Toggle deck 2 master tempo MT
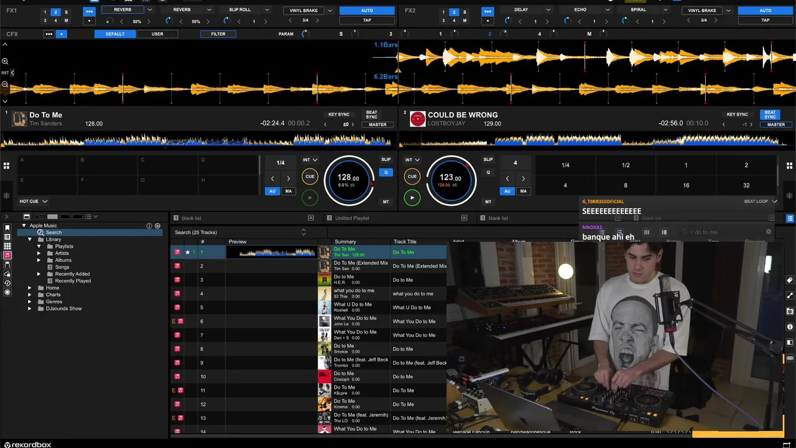This screenshot has width=796, height=448. [x=488, y=202]
